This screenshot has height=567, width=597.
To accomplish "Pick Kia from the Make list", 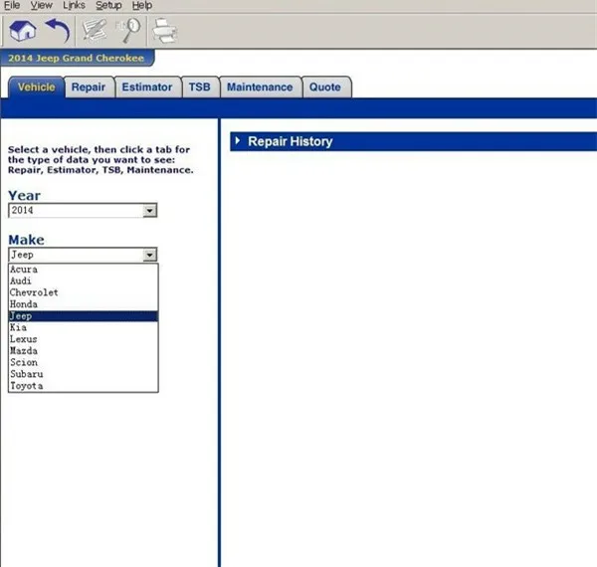I will [83, 327].
